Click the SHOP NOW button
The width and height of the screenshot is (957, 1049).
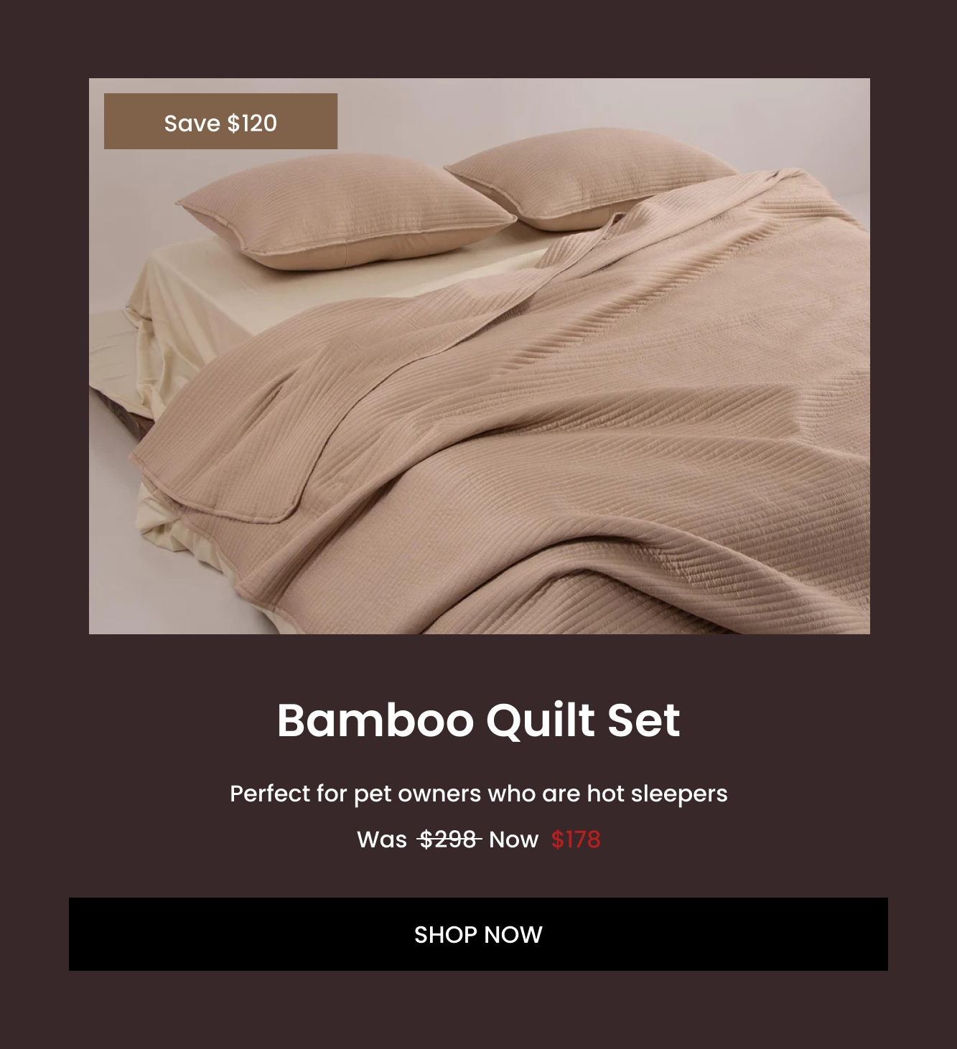click(x=478, y=934)
